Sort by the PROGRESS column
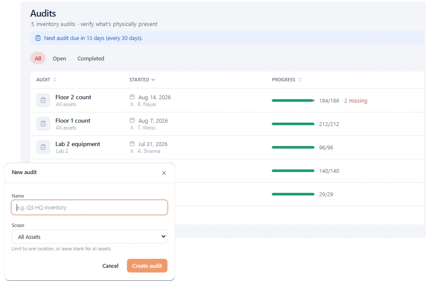426x281 pixels. (286, 80)
